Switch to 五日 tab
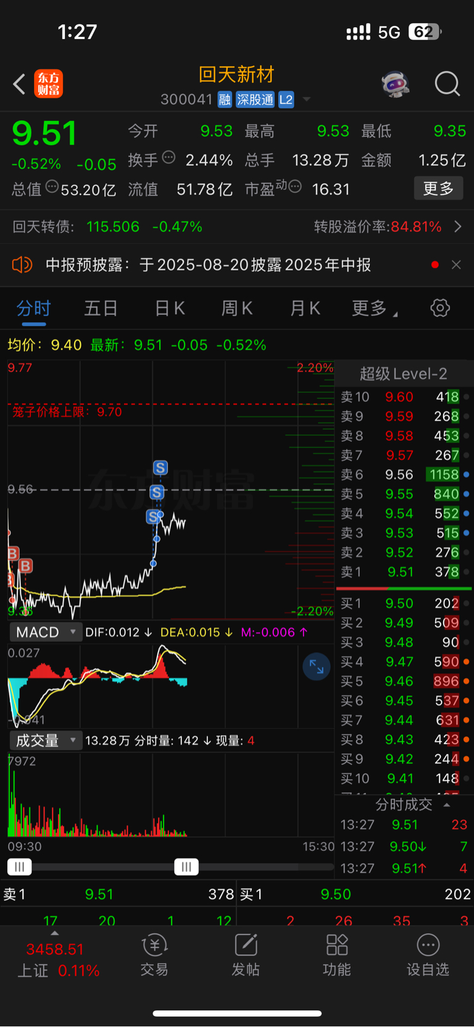This screenshot has width=474, height=1027. (x=101, y=308)
